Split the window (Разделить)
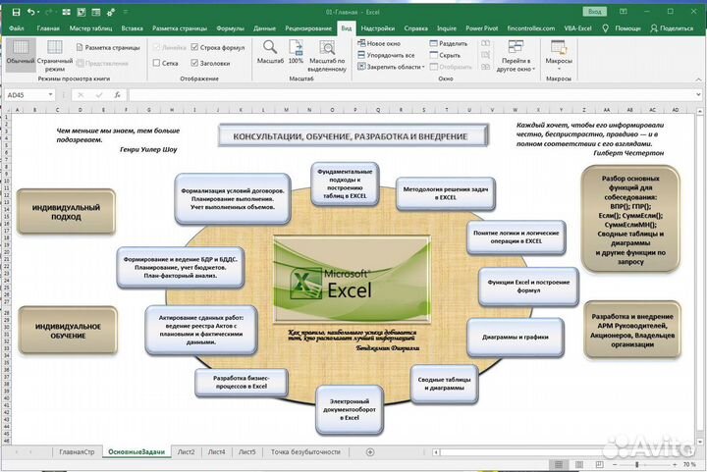This screenshot has width=707, height=472. [449, 43]
